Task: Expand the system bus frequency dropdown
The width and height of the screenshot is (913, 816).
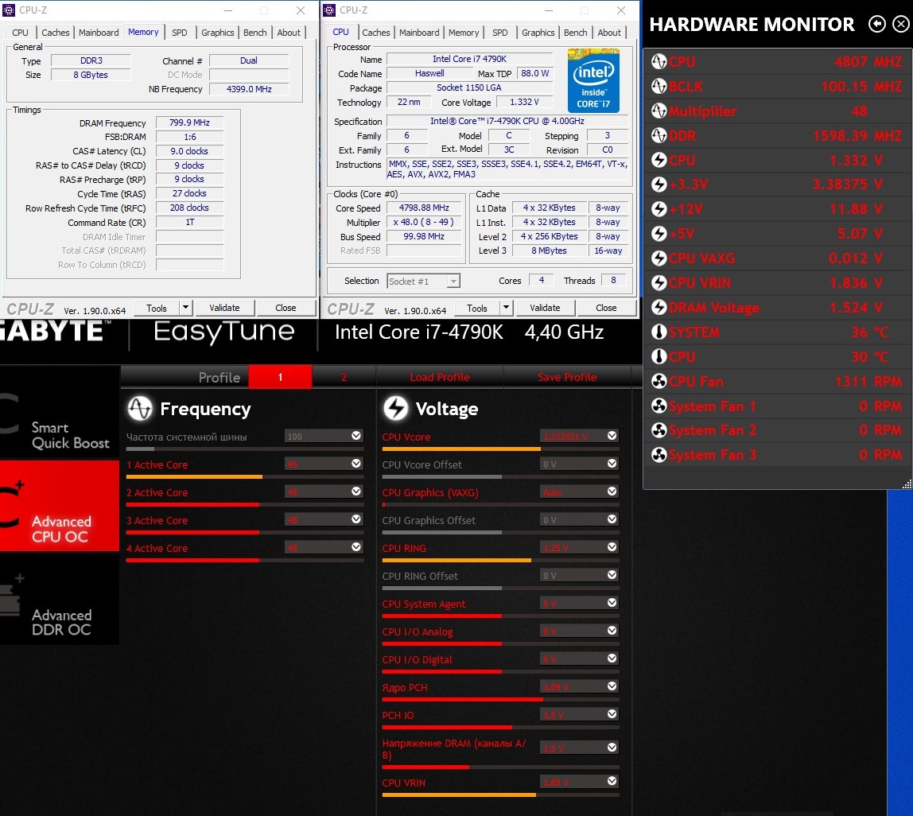Action: (356, 436)
